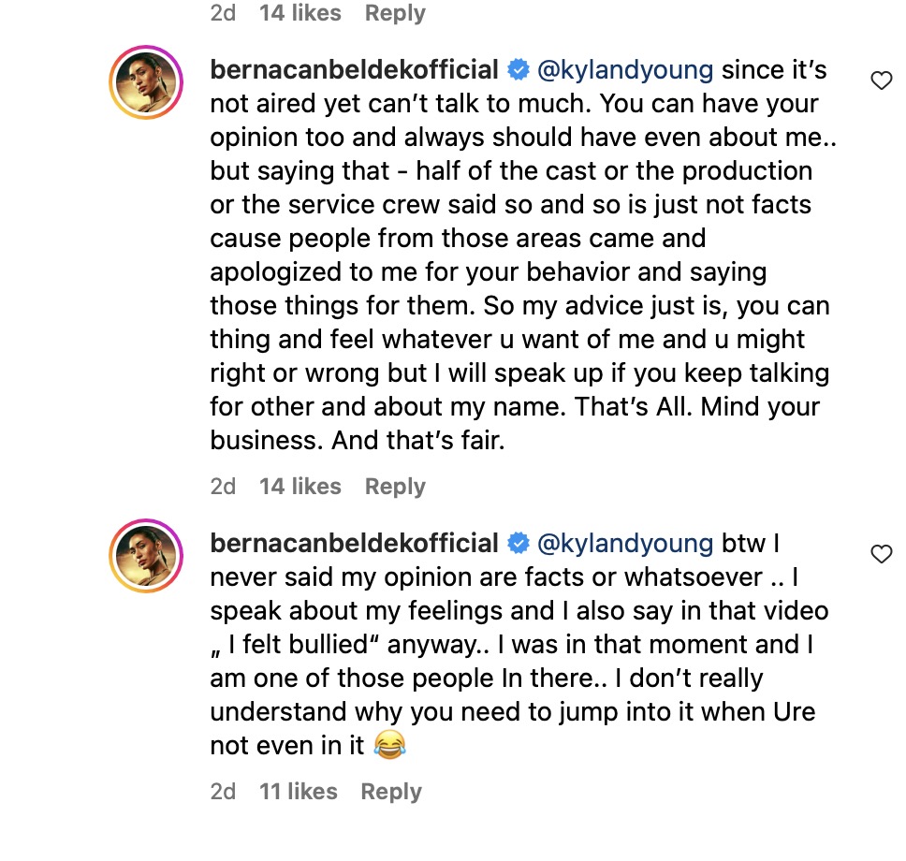Open the @kylandyoung mention before "since it's not aired"

[x=626, y=70]
